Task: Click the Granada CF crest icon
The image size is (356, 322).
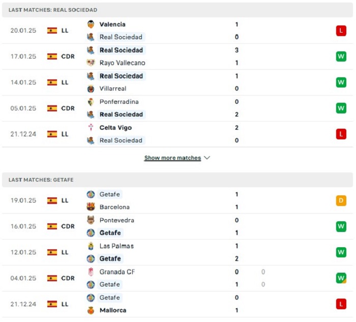Action: (91, 272)
